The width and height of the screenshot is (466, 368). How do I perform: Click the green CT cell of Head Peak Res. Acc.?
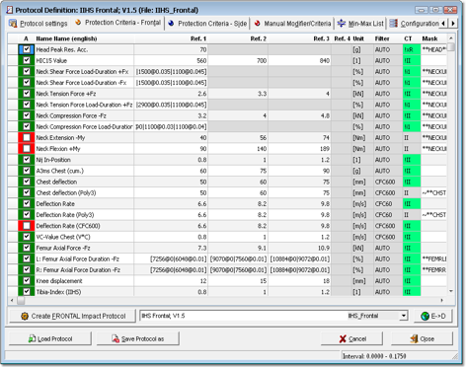pyautogui.click(x=412, y=49)
